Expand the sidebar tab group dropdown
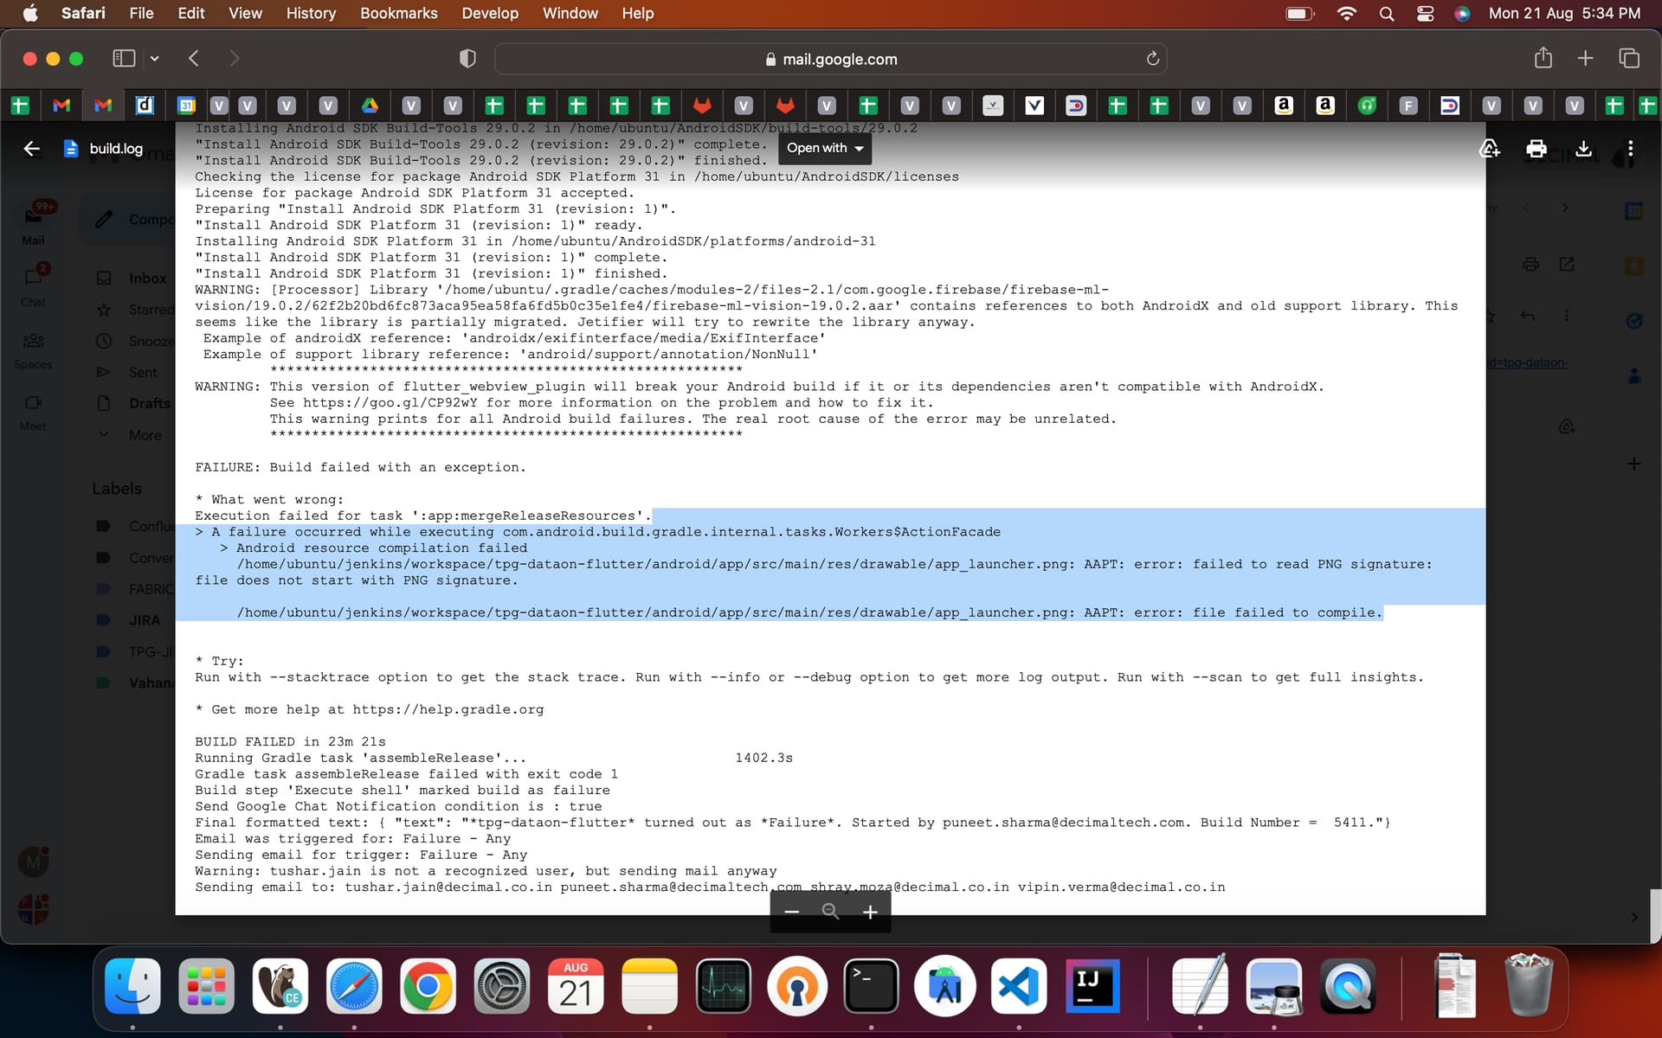The height and width of the screenshot is (1038, 1662). pyautogui.click(x=154, y=58)
